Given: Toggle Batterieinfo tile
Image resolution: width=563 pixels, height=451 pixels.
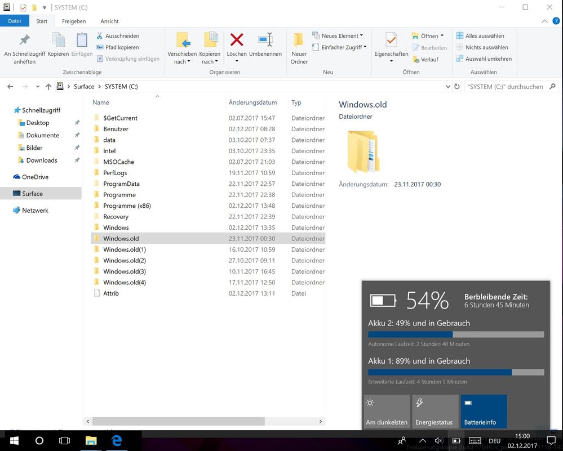Looking at the screenshot, I should (484, 411).
